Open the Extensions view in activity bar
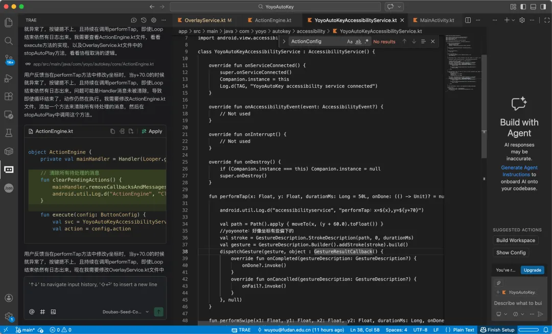This screenshot has width=552, height=334. 9,96
